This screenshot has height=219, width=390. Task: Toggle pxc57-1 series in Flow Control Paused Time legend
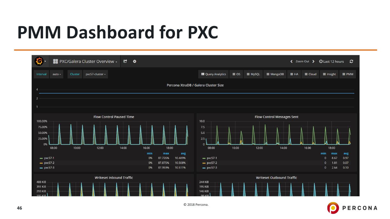49,158
